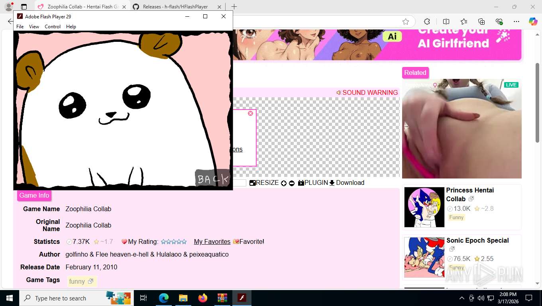Click the Favorite! link
This screenshot has height=306, width=542.
pos(249,241)
